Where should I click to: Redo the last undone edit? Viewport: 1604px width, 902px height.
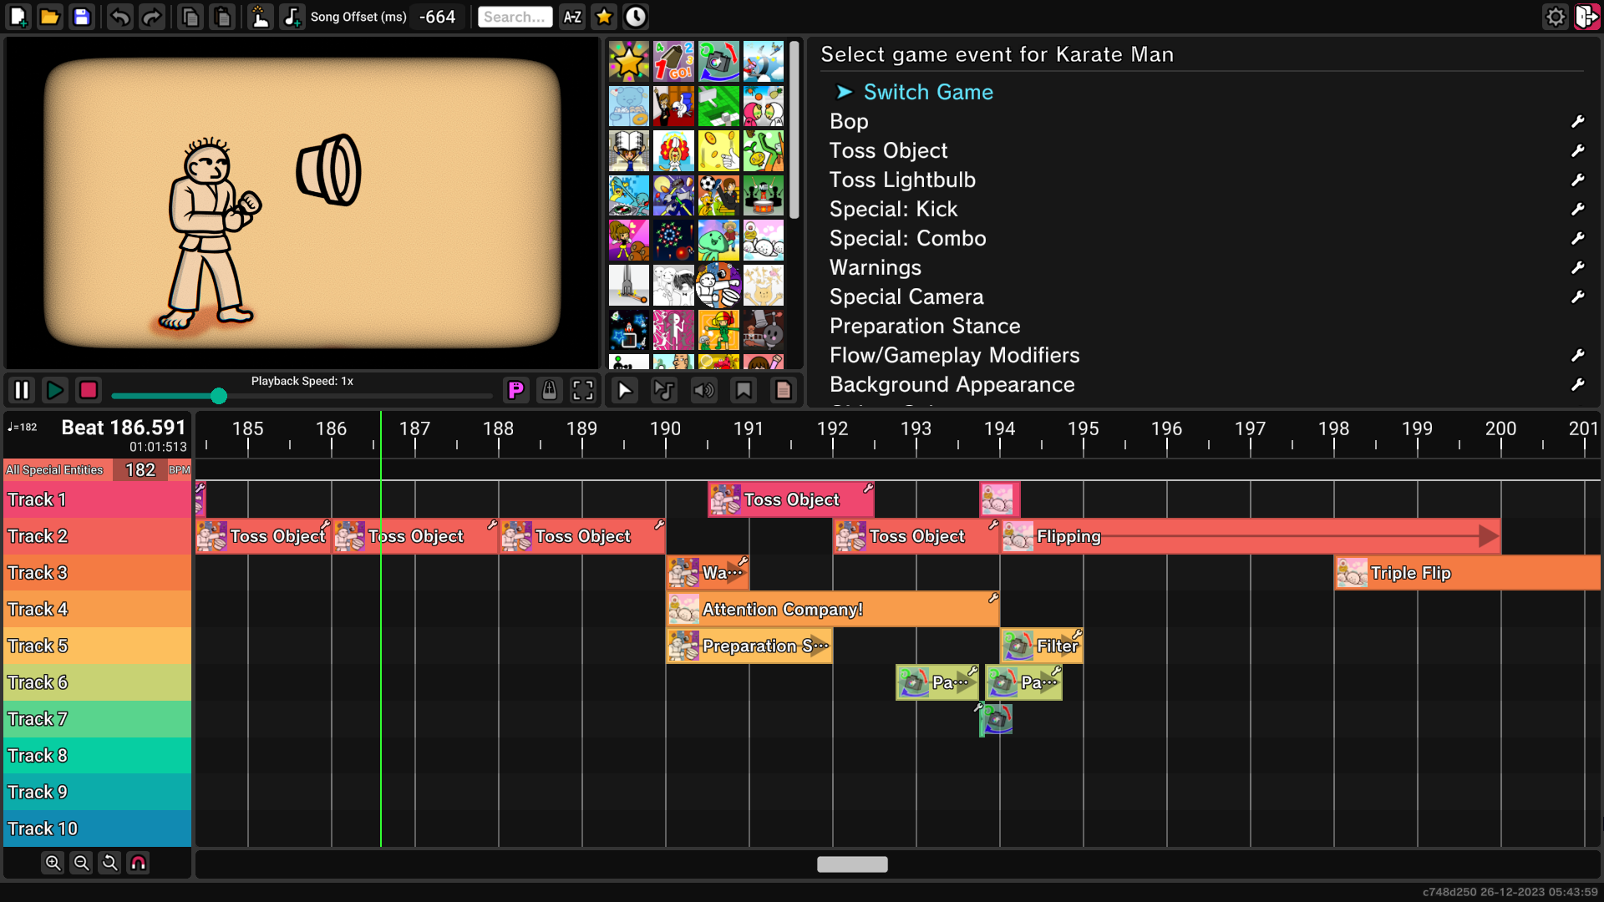pyautogui.click(x=152, y=17)
